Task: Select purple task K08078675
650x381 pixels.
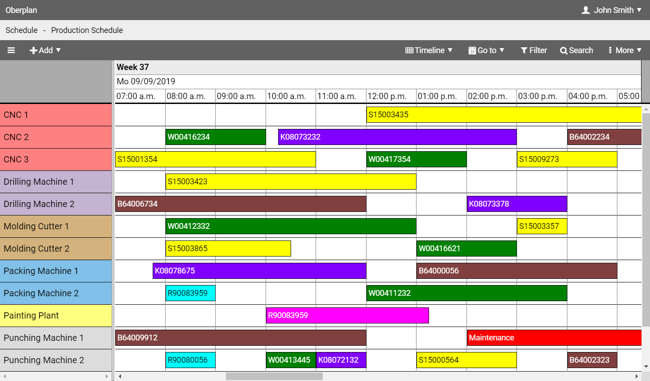Action: click(x=259, y=271)
